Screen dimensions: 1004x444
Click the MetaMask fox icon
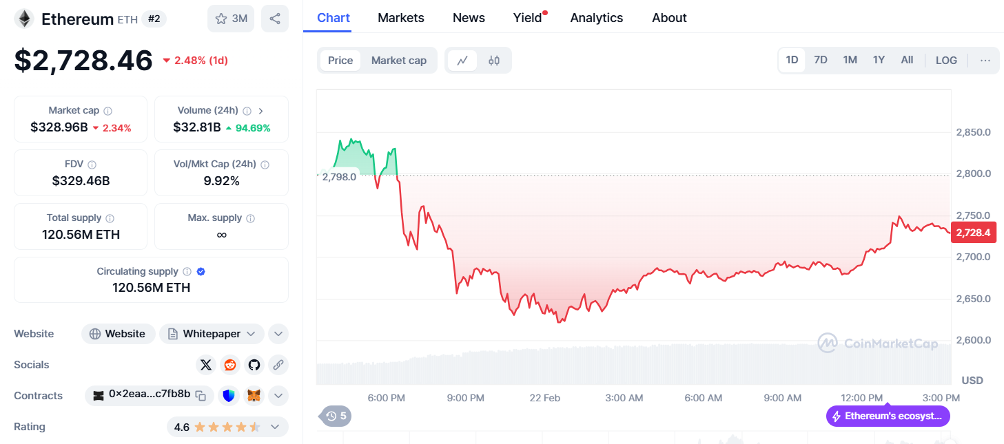point(254,396)
